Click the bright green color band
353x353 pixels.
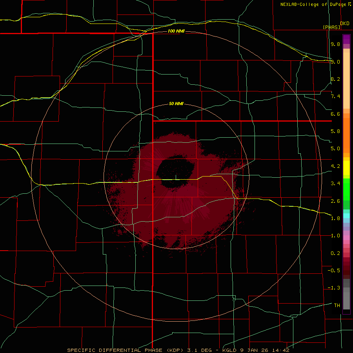(x=346, y=189)
